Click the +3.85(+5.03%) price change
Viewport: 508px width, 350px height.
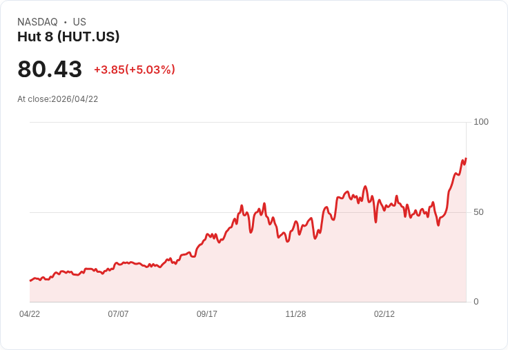pos(135,70)
